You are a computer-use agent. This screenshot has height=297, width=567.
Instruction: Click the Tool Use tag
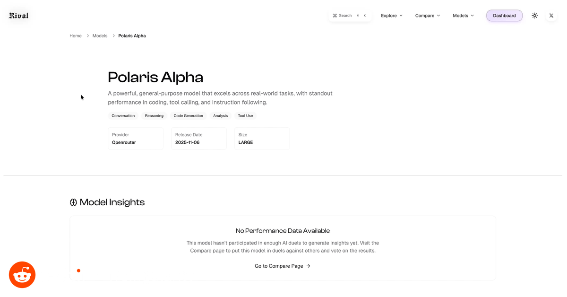point(245,116)
